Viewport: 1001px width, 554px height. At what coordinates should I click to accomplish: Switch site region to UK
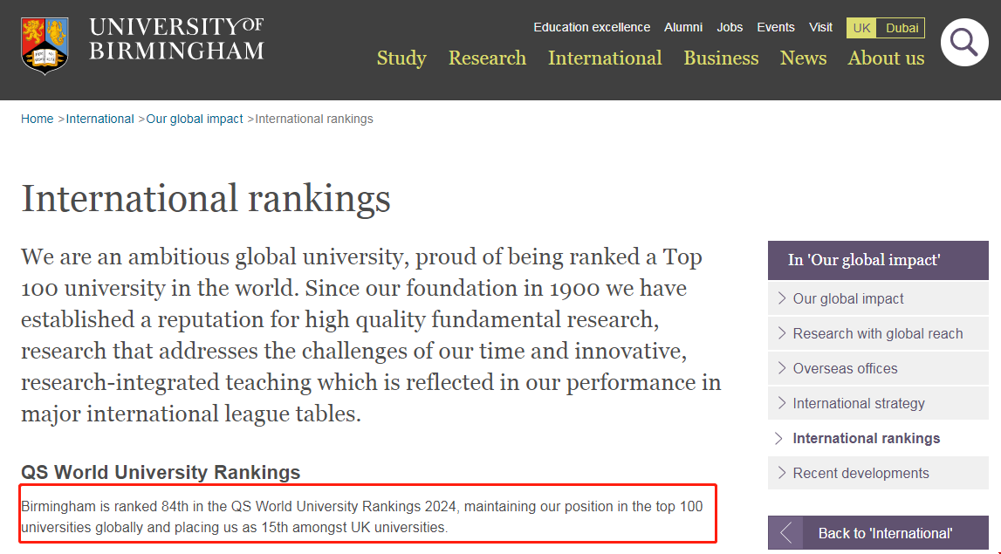pyautogui.click(x=861, y=28)
